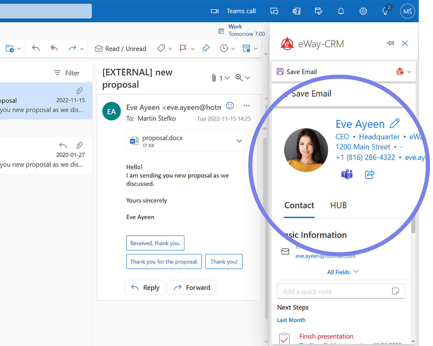
Task: Open the Microsoft Teams icon for contact
Action: pos(347,174)
